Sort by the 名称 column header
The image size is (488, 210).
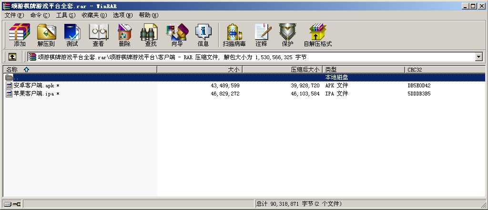click(80, 70)
